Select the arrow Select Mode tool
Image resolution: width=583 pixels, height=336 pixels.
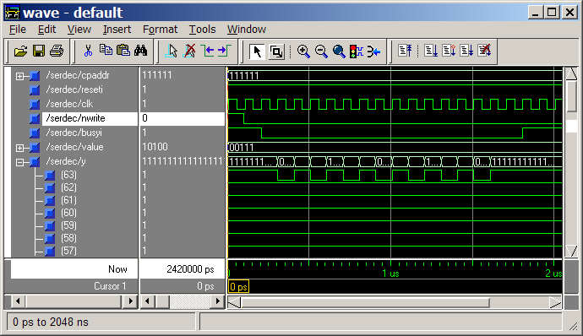(x=257, y=51)
